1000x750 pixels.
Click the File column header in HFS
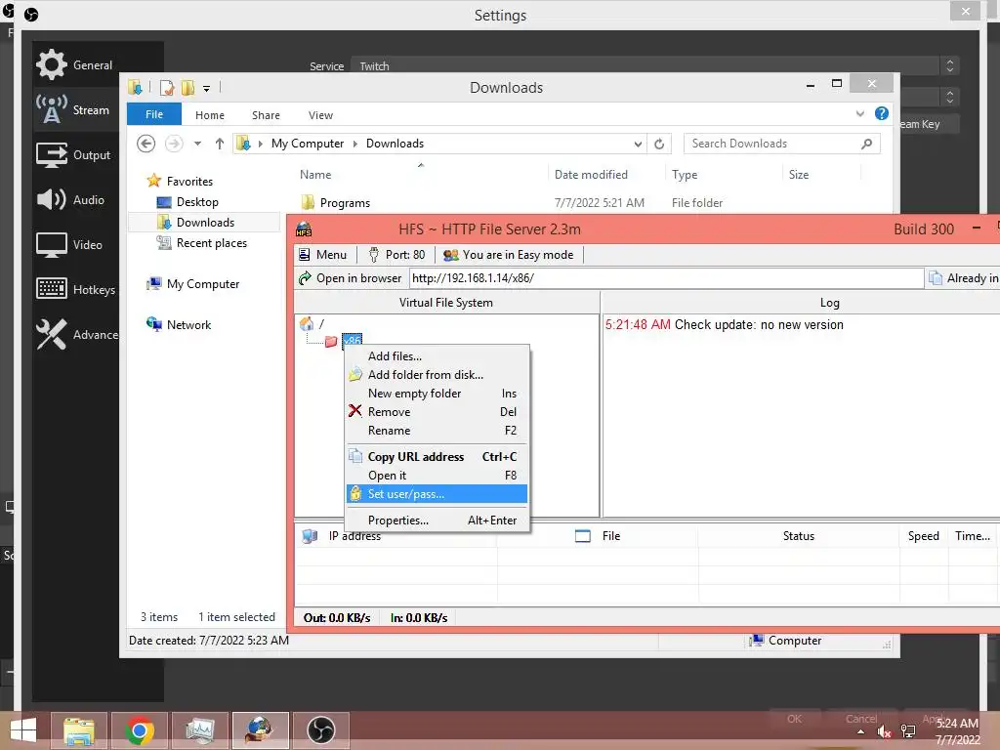coord(599,536)
